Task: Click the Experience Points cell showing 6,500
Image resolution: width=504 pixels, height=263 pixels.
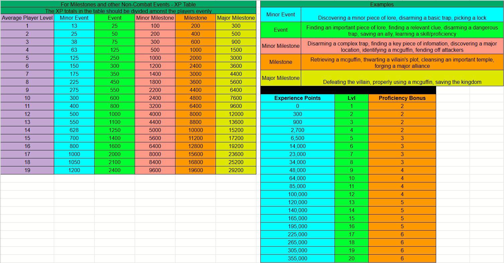Action: (297, 138)
